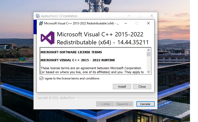Viewport: 198px width, 122px height.
Task: Click the 'These license terms are an agreement' paragraph
Action: (92, 70)
